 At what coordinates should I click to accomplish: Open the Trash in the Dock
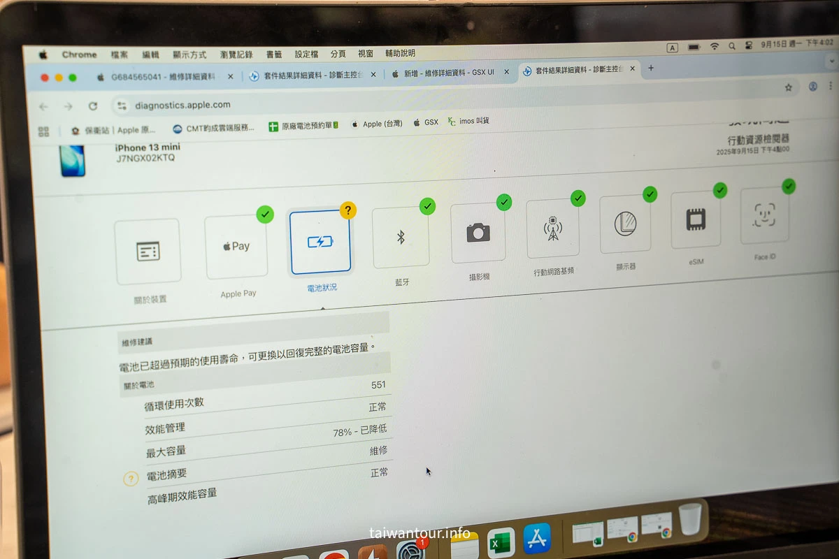[x=690, y=519]
